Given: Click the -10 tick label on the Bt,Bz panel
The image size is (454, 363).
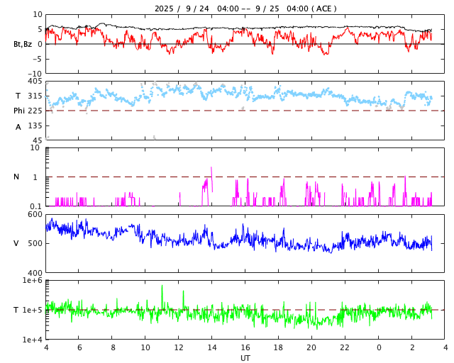Looking at the screenshot, I should 34,73.
